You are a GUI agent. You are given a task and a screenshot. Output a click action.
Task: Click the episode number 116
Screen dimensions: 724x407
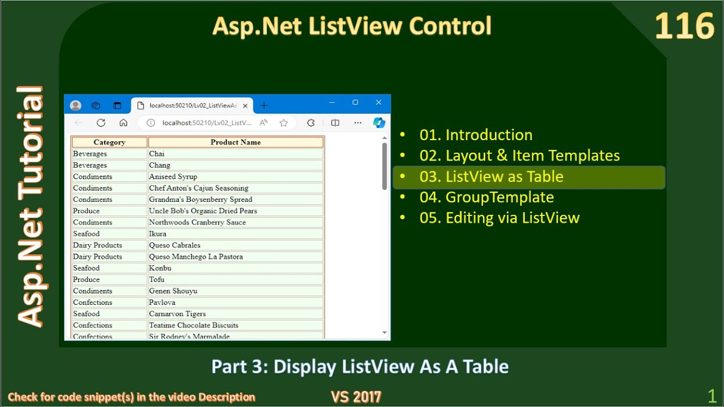coord(684,26)
